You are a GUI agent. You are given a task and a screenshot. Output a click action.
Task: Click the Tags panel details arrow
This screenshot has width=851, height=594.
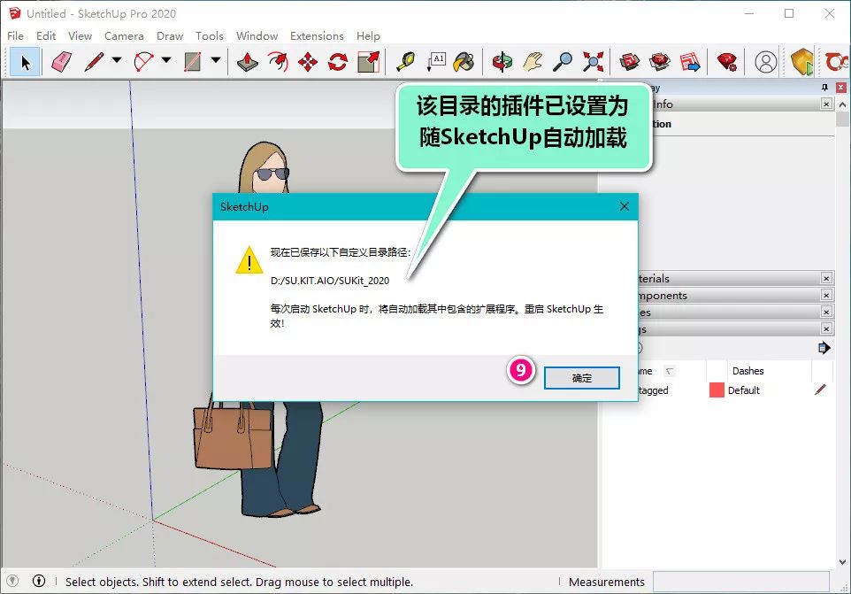824,348
